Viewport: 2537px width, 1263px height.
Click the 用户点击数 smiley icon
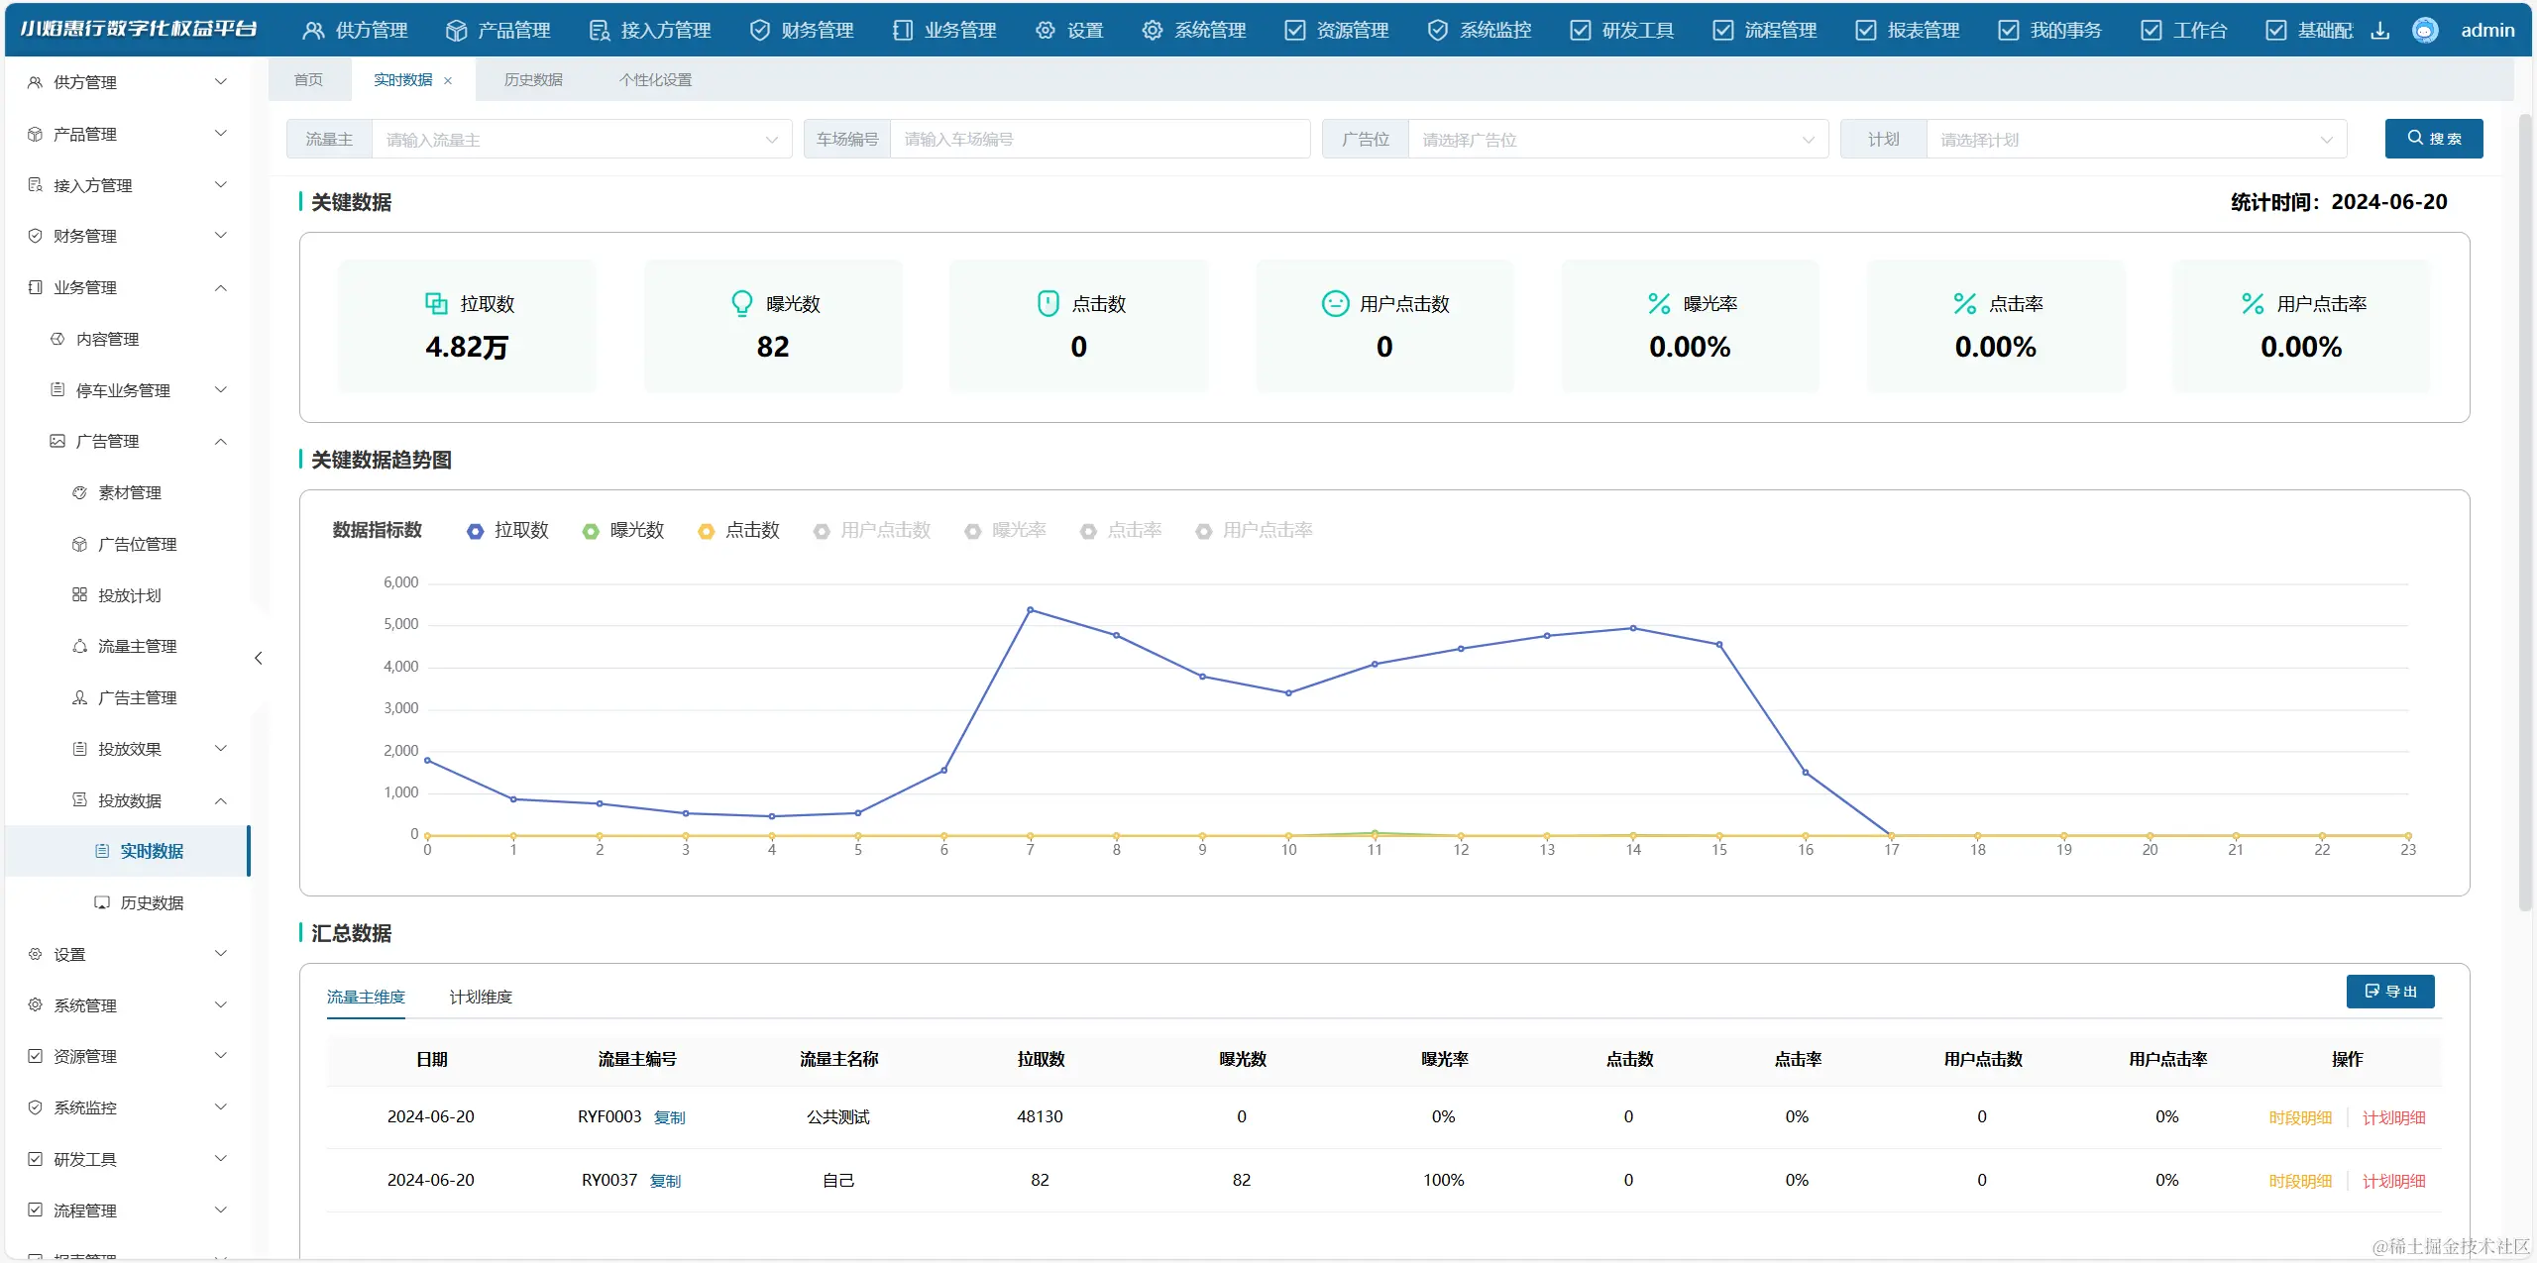(1335, 303)
